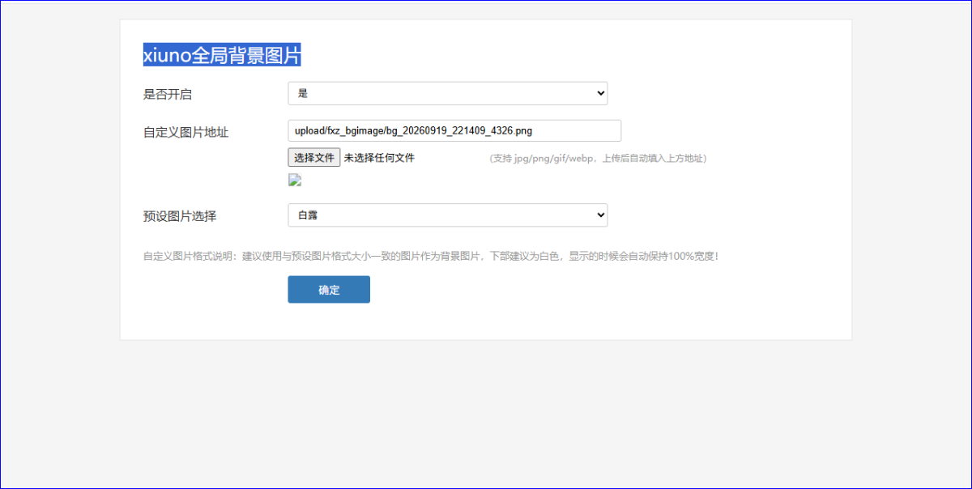
Task: Click the 是否开启 label
Action: (x=168, y=94)
